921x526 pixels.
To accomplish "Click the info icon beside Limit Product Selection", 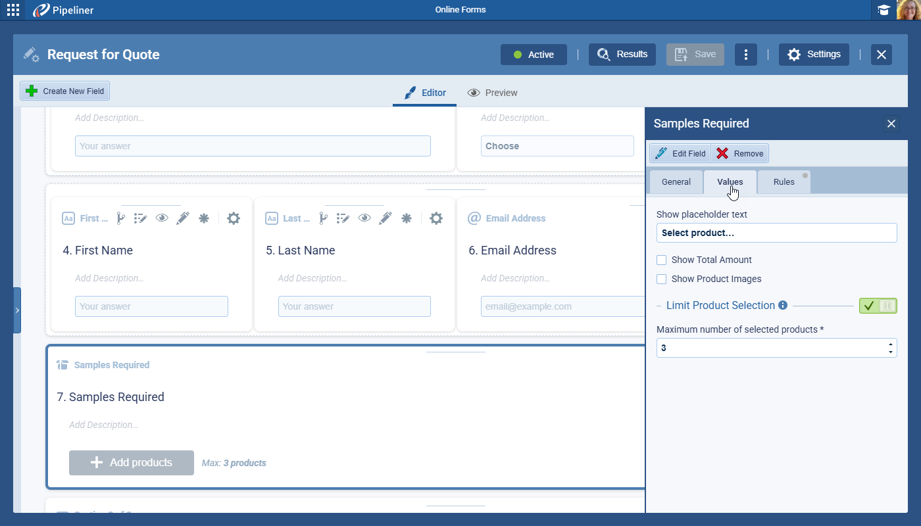I will point(783,305).
